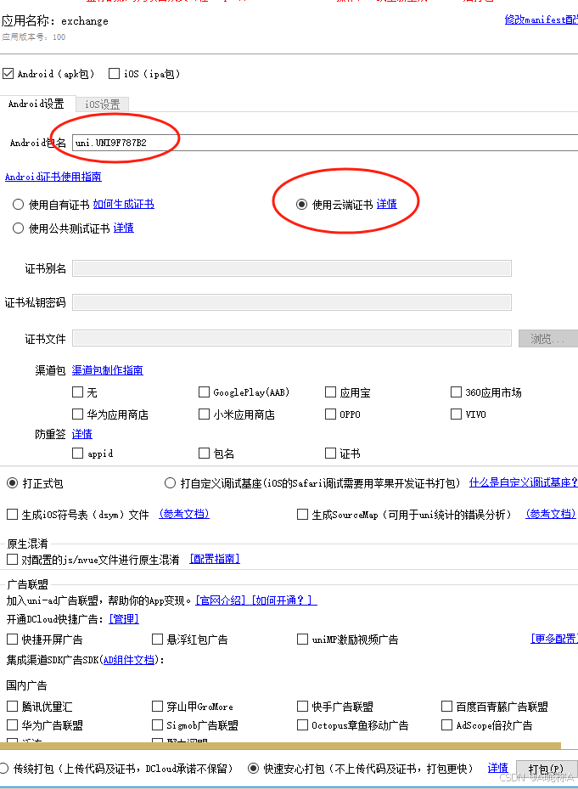578x789 pixels.
Task: Check the Sigmob广告联盟 checkbox
Action: 158,724
